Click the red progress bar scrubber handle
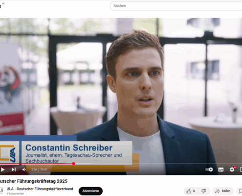Screen dimensions: 242x196 pos(73,164)
